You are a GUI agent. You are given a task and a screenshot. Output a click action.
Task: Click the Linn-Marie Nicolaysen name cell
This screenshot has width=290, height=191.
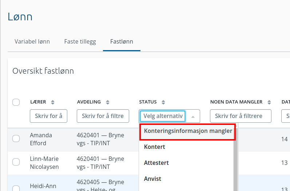44,163
